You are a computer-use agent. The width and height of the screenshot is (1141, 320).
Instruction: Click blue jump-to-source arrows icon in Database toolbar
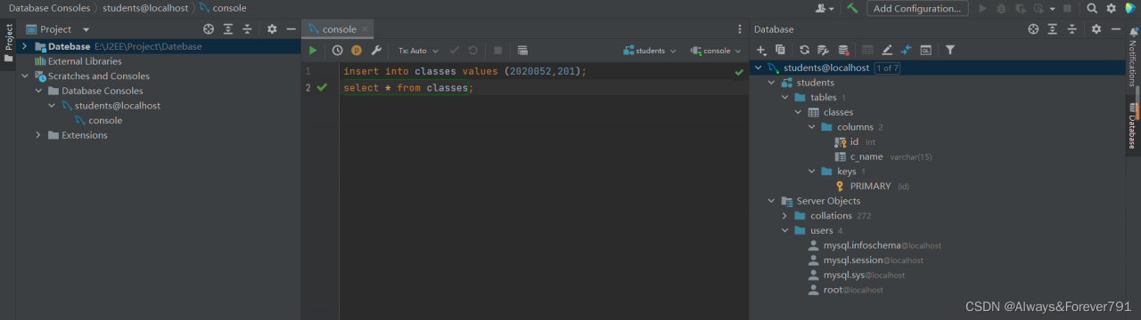pos(906,51)
